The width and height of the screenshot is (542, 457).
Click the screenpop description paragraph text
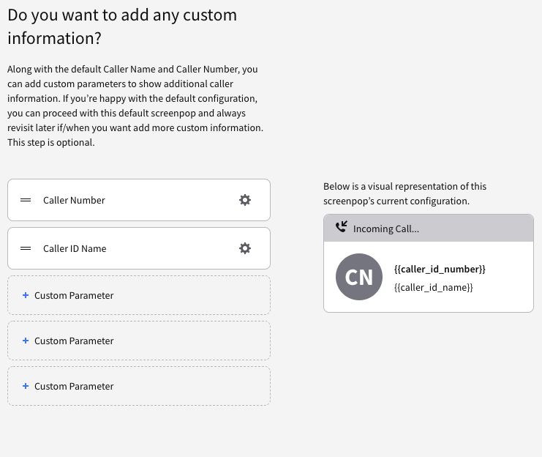click(x=135, y=105)
